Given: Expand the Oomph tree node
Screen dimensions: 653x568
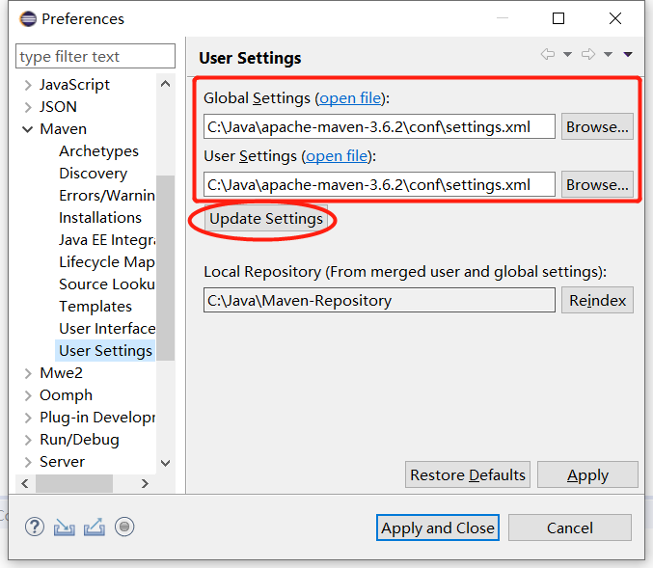Looking at the screenshot, I should pyautogui.click(x=28, y=395).
